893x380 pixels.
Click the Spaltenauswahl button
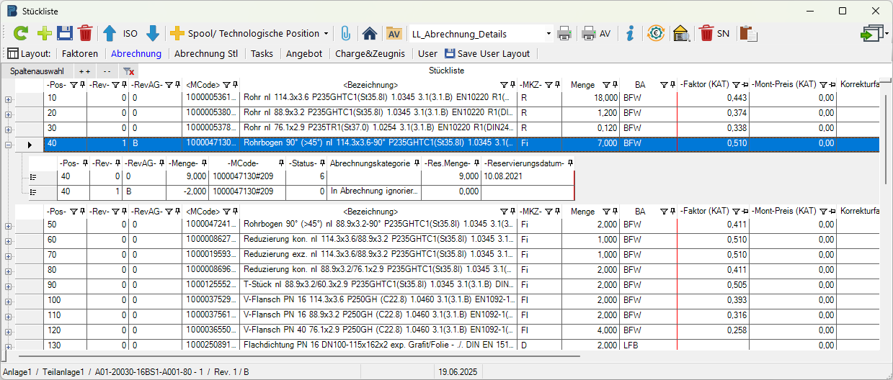click(x=37, y=71)
